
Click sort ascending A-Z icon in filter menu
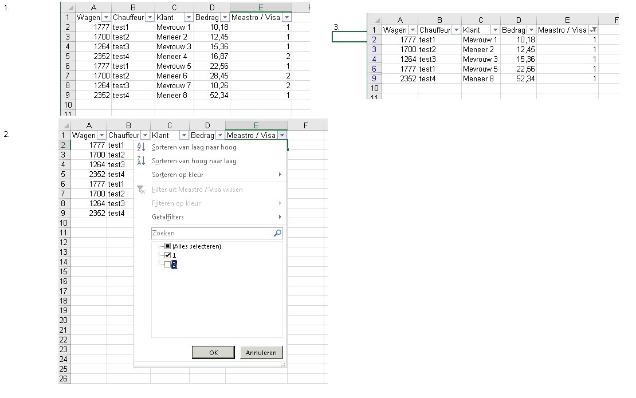pyautogui.click(x=141, y=147)
